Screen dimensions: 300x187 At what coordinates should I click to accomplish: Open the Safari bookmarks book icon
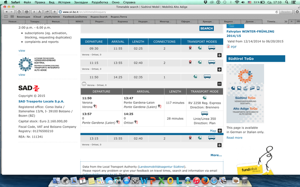point(6,17)
